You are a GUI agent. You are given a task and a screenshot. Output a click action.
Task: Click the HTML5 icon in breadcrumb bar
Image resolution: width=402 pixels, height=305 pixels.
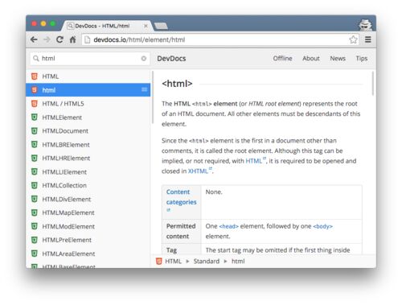(159, 262)
